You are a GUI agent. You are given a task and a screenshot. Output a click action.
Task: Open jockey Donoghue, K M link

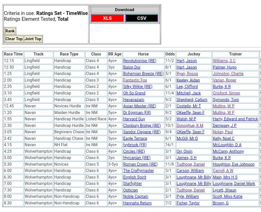click(190, 125)
